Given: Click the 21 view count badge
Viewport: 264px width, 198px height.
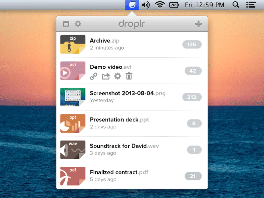Looking at the screenshot, I should click(193, 176).
